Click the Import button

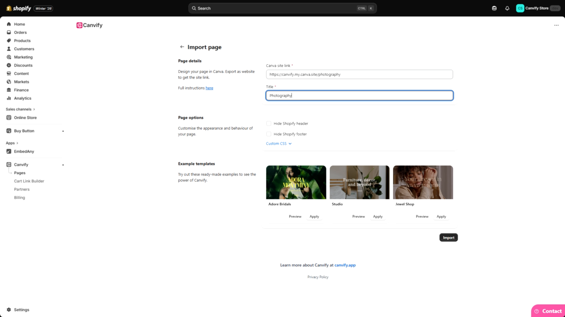tap(448, 237)
